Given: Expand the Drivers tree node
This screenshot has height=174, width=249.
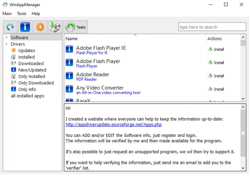Looking at the screenshot, I should pyautogui.click(x=6, y=44).
